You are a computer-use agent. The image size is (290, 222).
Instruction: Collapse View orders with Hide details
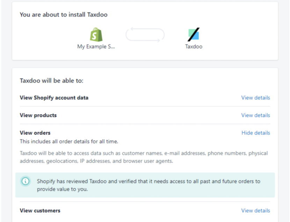(x=256, y=133)
